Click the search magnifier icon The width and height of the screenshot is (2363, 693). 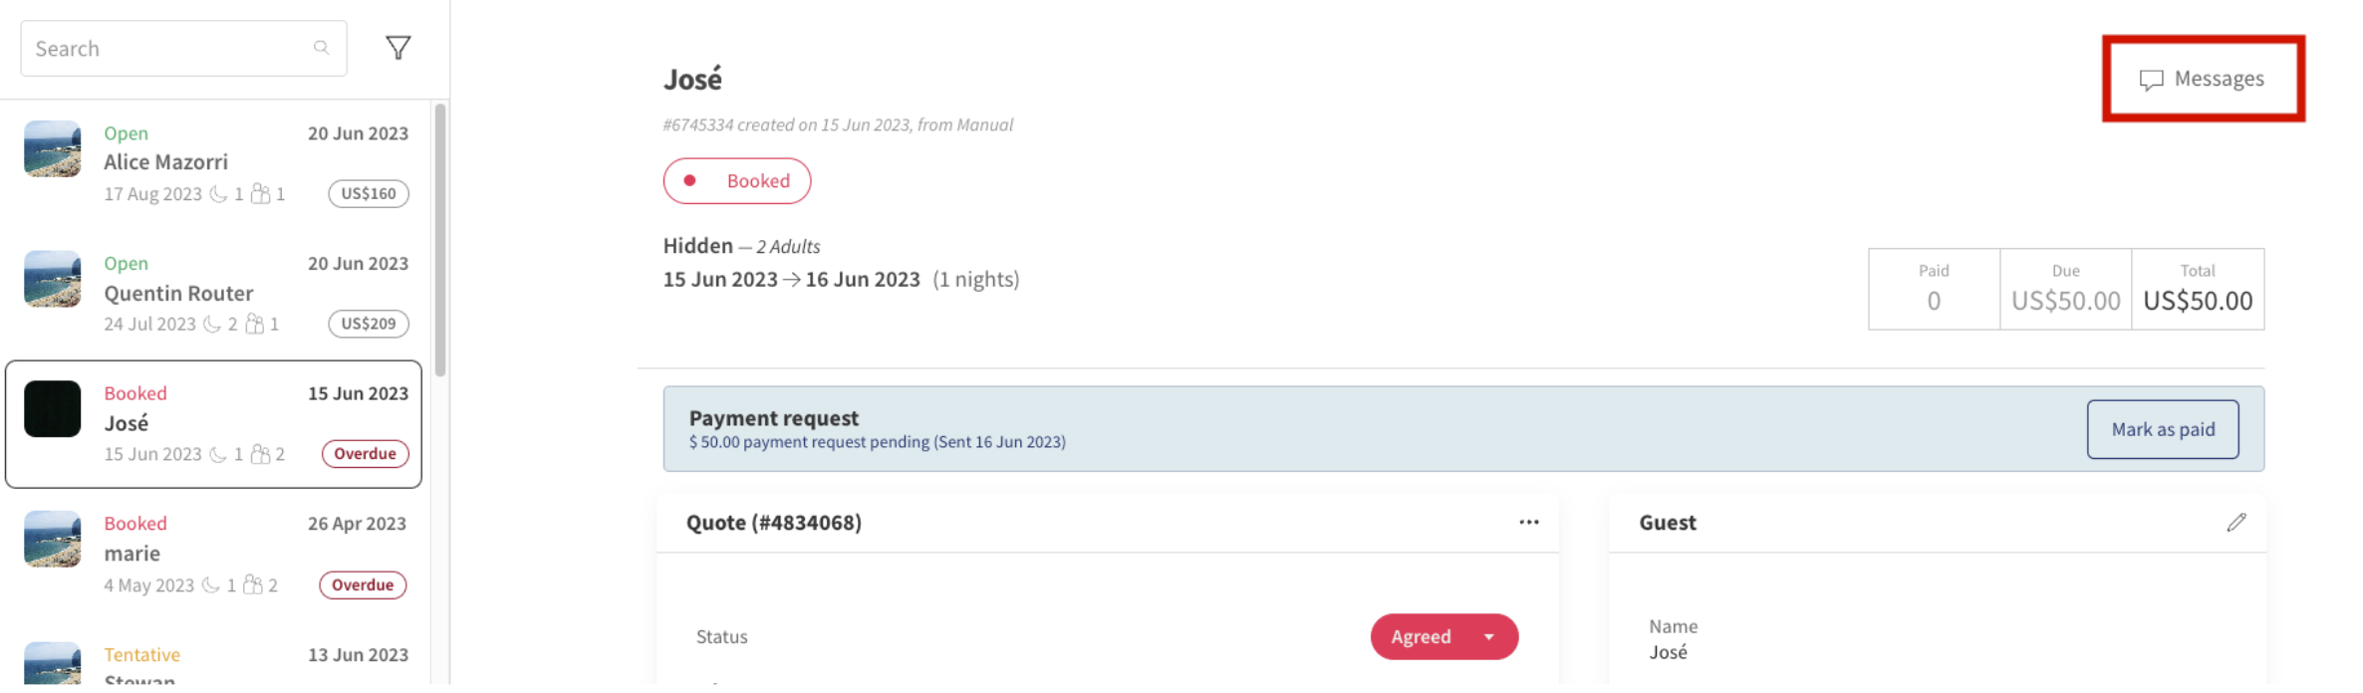pyautogui.click(x=321, y=47)
